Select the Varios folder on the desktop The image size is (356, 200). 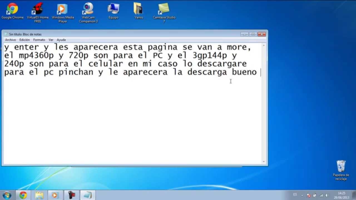(x=139, y=11)
